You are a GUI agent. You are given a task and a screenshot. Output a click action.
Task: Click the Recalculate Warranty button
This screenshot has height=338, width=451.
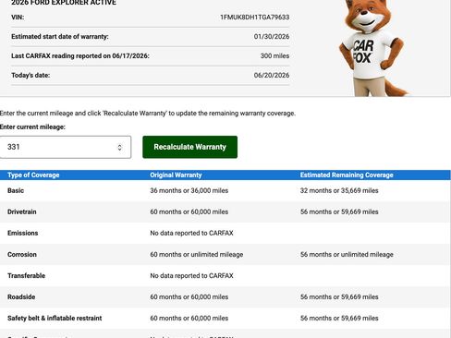click(189, 147)
